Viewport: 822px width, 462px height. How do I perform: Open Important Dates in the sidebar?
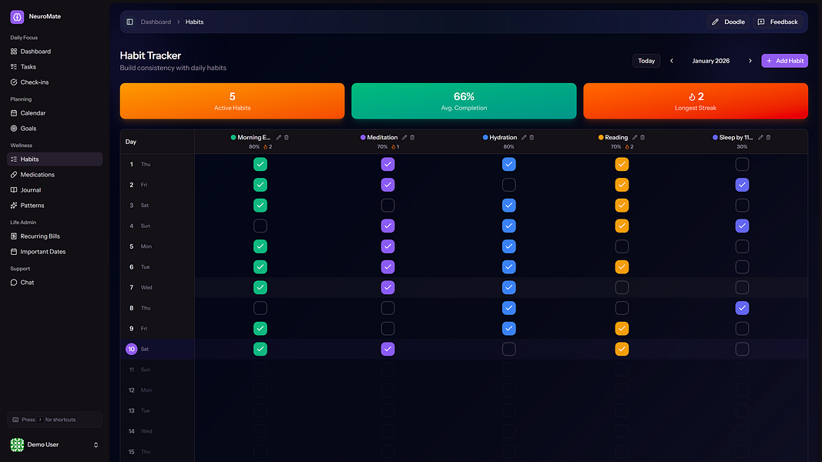click(55, 252)
